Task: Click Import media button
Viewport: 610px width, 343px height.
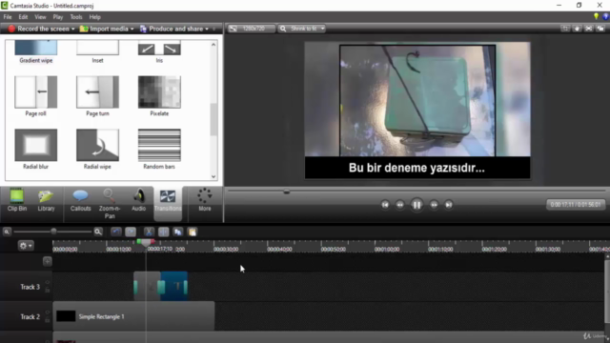Action: pyautogui.click(x=104, y=29)
